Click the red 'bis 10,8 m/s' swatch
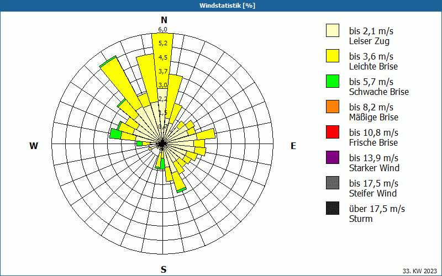The height and width of the screenshot is (276, 442). [333, 132]
